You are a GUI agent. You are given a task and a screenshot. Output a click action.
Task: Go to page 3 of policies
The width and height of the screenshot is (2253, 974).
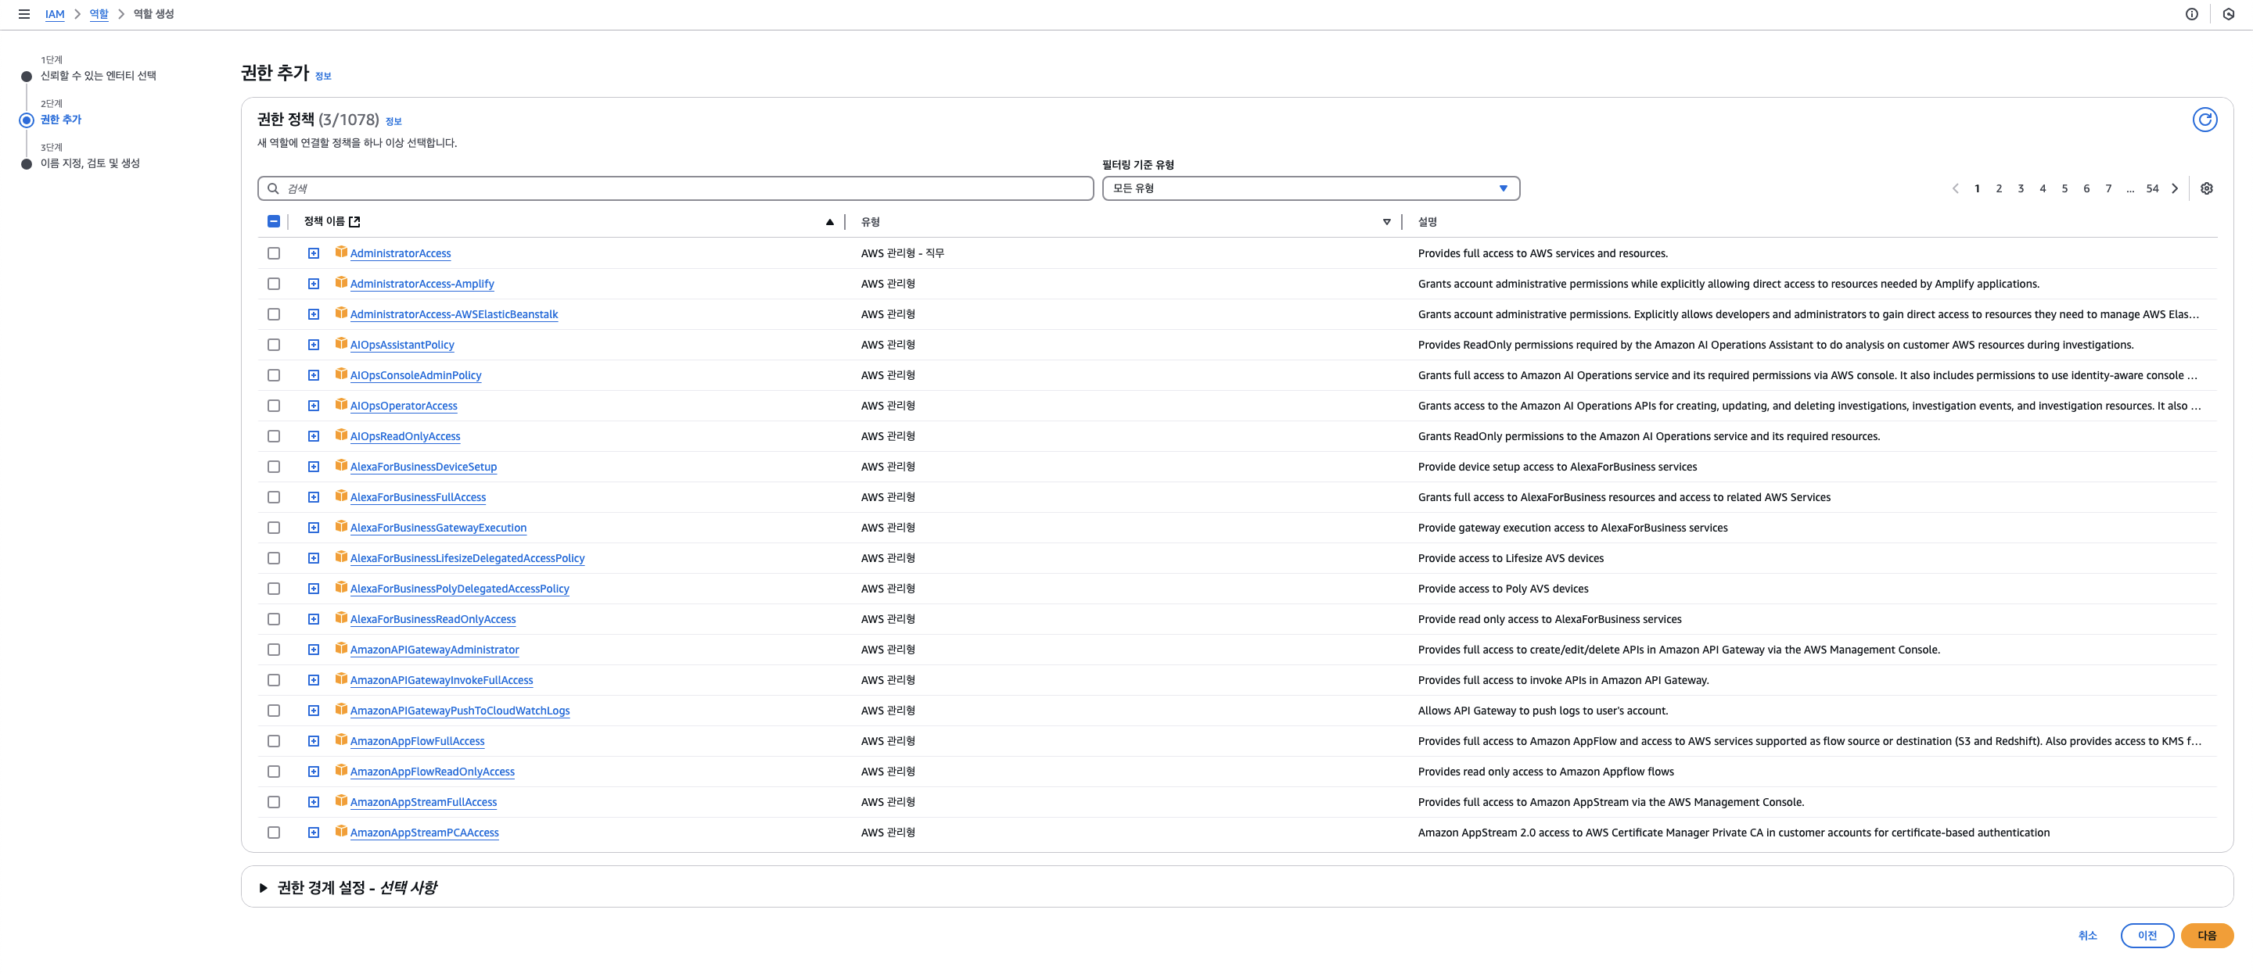tap(2021, 189)
